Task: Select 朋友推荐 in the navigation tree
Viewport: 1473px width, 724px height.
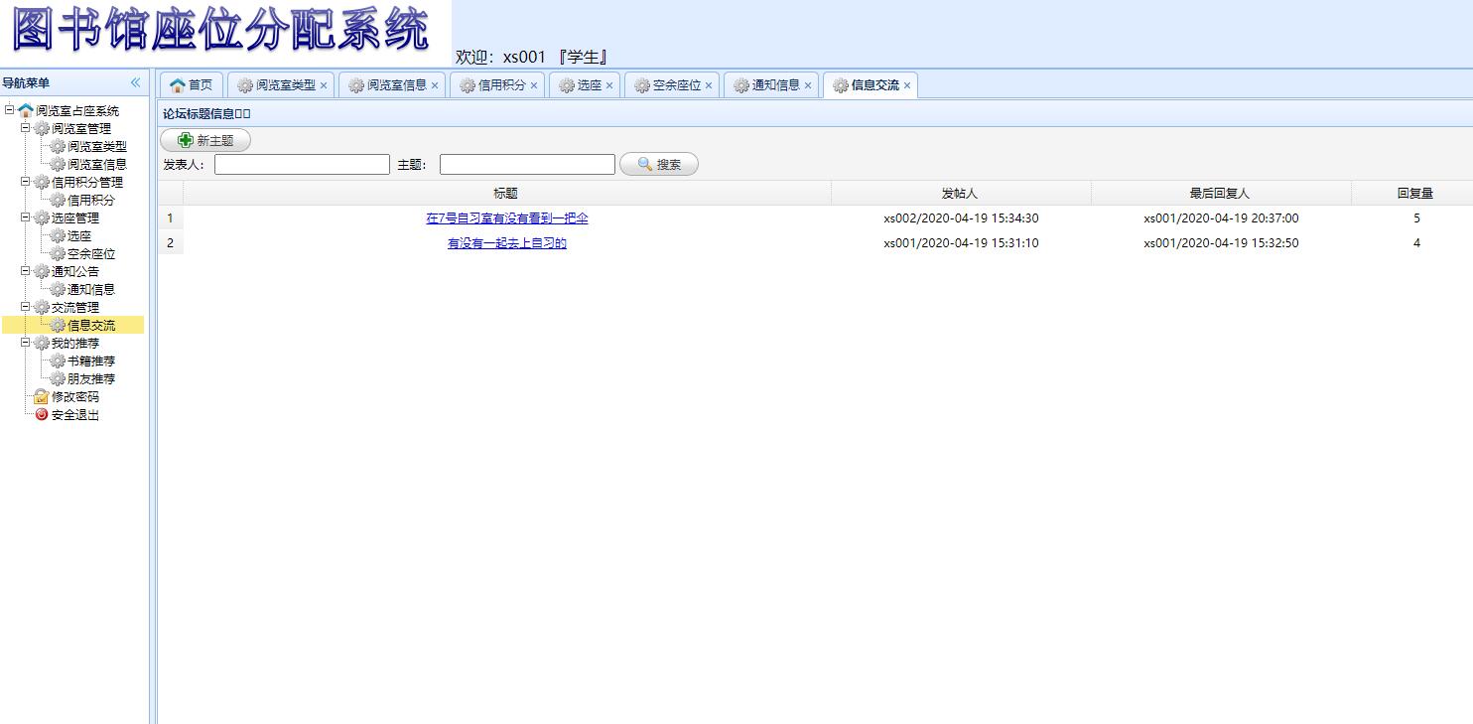Action: click(91, 378)
